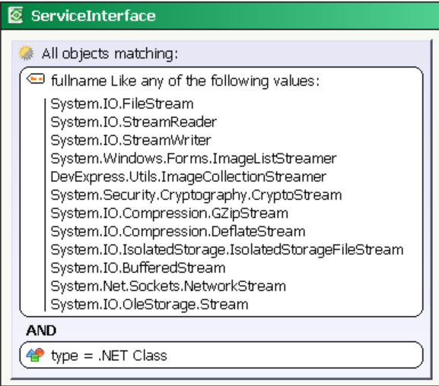The width and height of the screenshot is (439, 386).
Task: Click the fullname Like condition header
Action: [x=185, y=81]
